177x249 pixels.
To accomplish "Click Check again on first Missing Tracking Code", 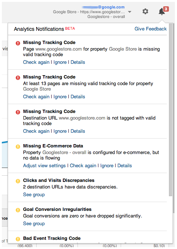I will 36,62.
